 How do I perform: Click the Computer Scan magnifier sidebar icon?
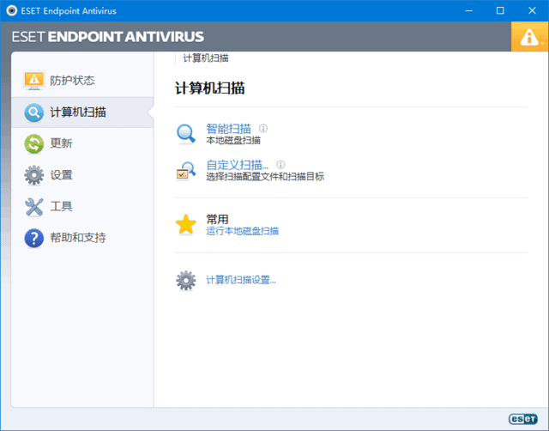point(34,112)
